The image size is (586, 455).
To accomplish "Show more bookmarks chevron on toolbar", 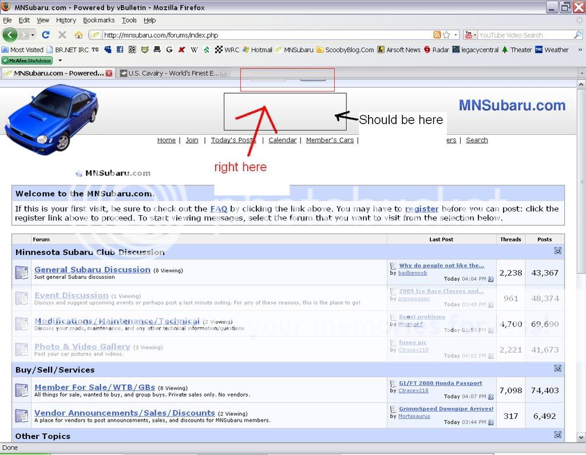I will [x=580, y=50].
